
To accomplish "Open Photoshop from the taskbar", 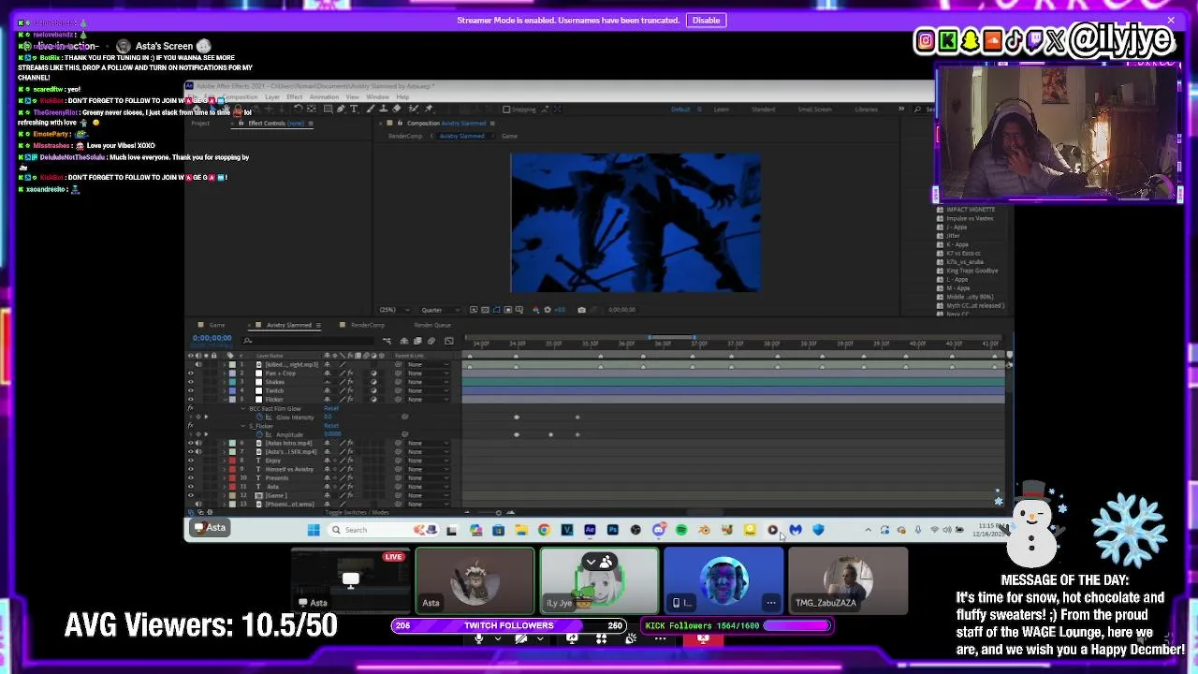I will click(612, 530).
